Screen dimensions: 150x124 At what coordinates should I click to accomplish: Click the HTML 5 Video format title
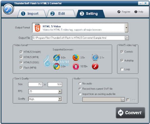tap(52, 26)
